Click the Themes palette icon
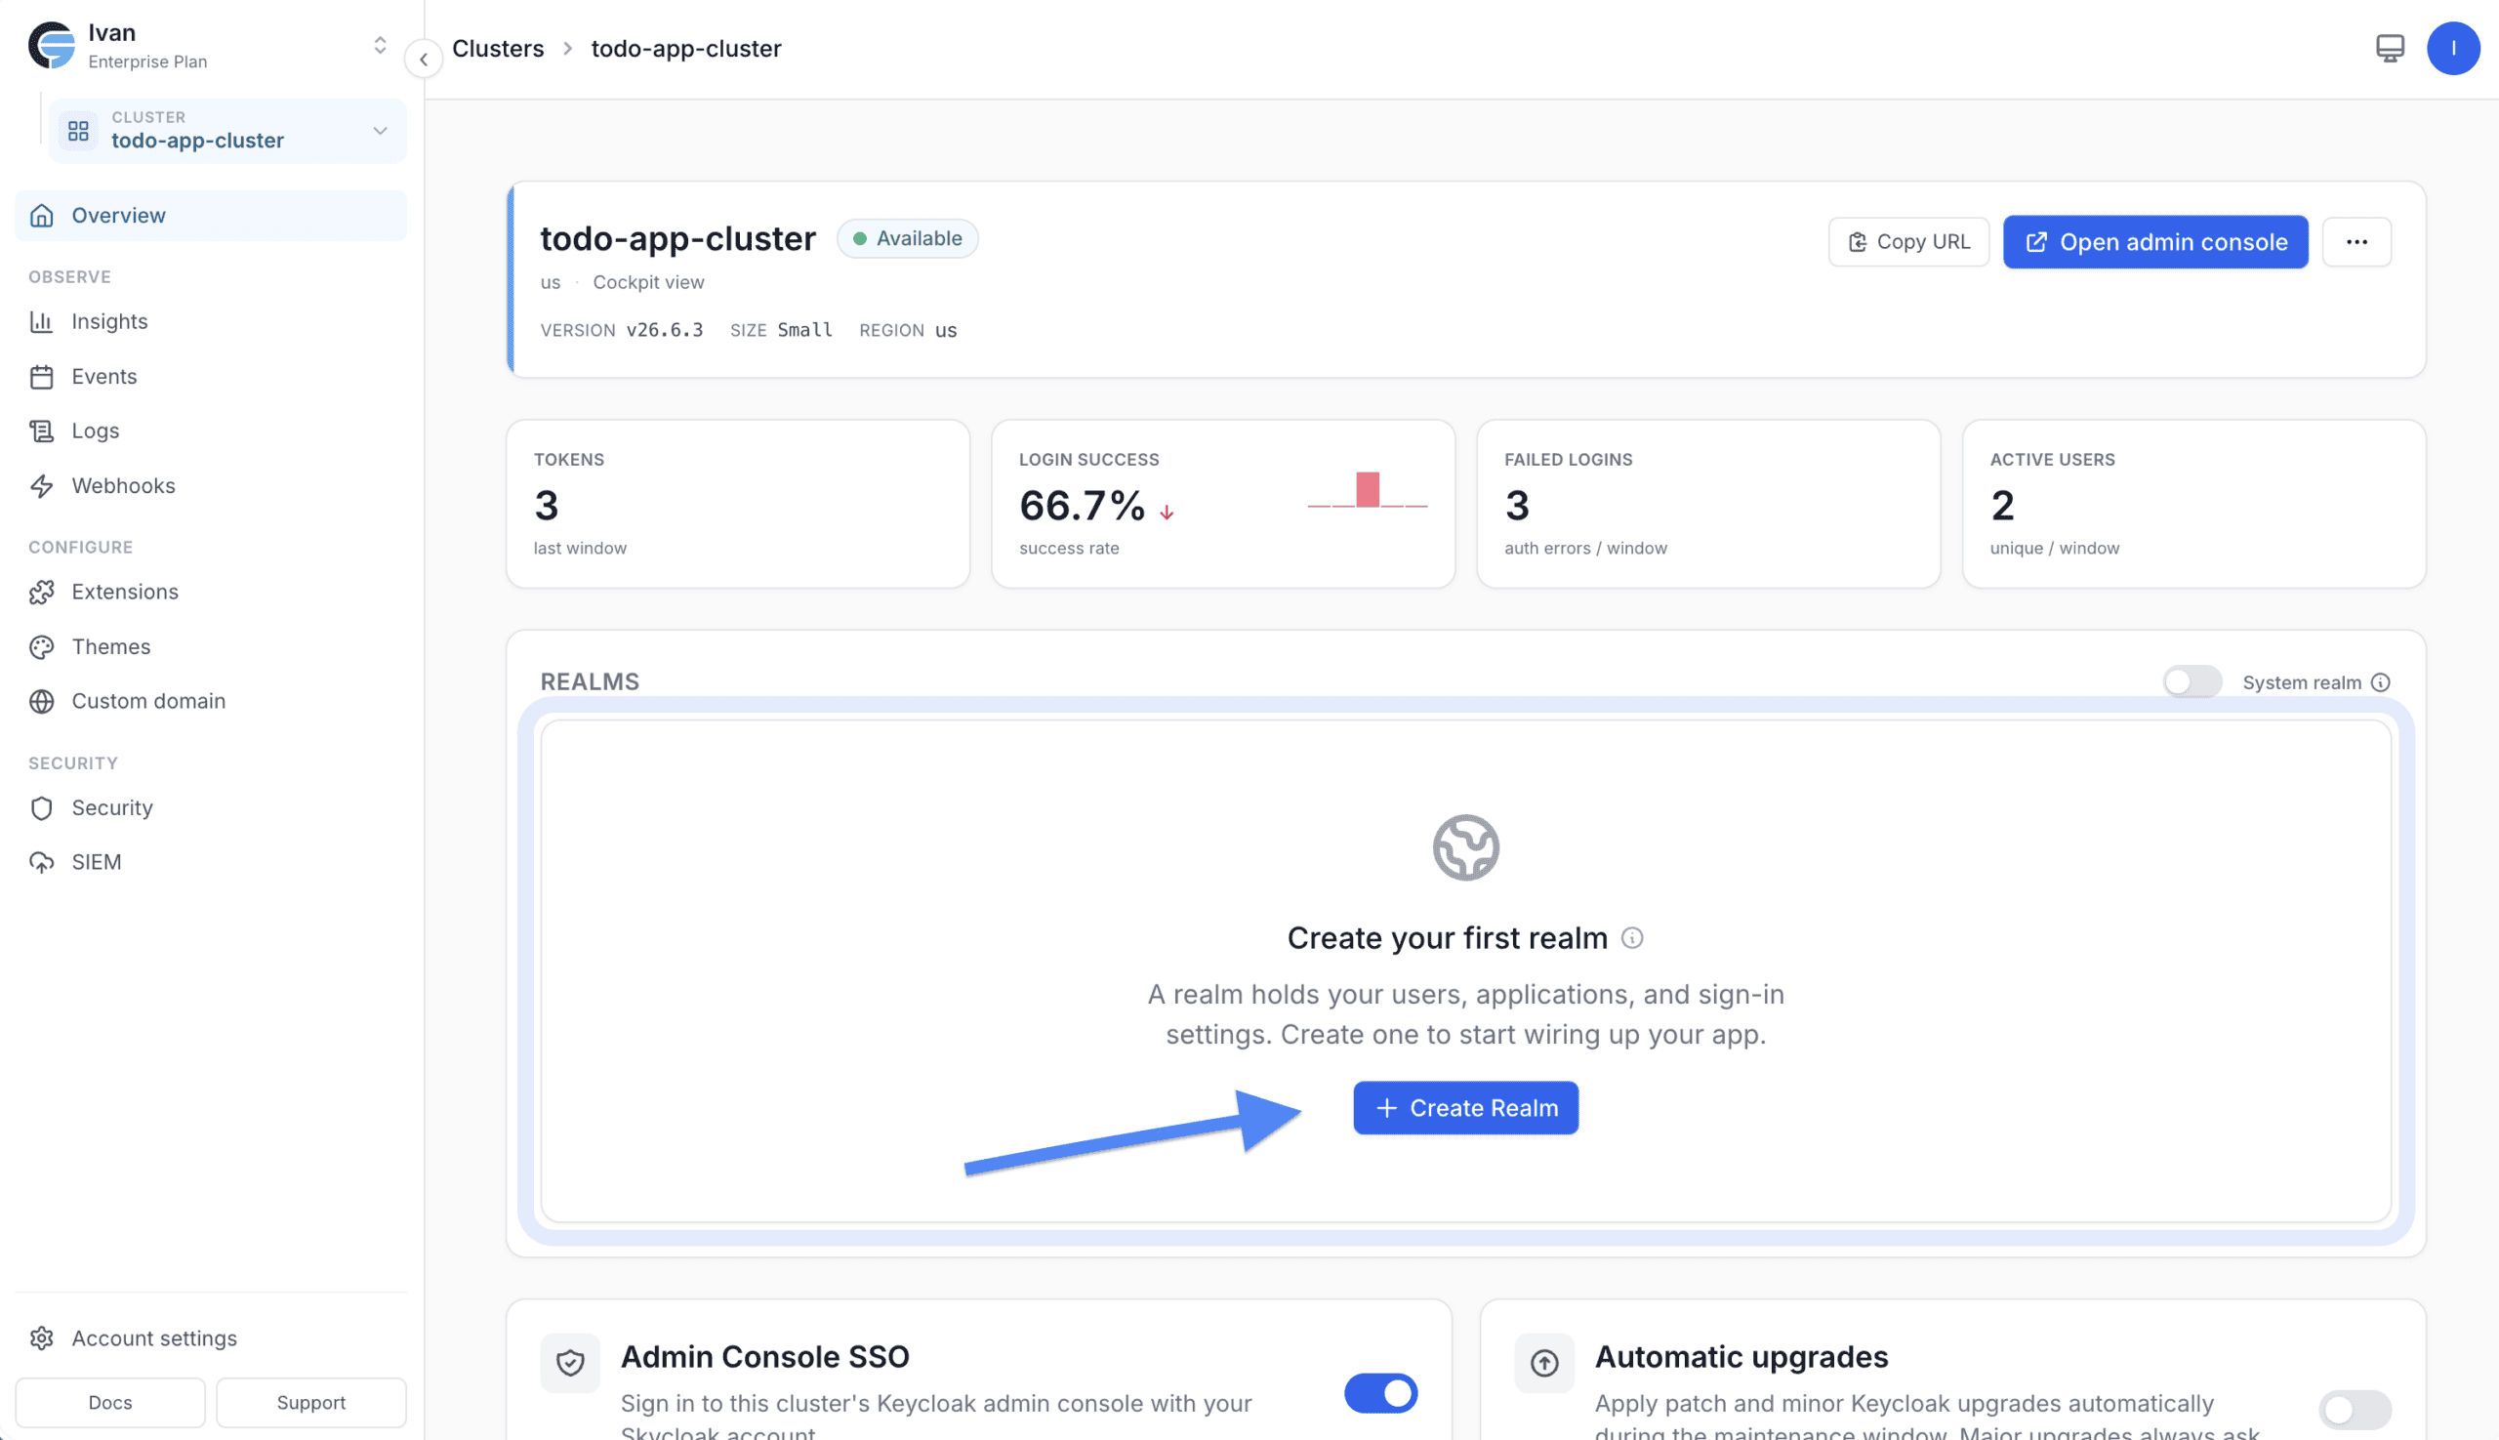This screenshot has height=1440, width=2499. tap(42, 646)
